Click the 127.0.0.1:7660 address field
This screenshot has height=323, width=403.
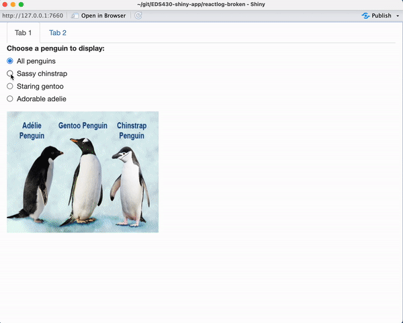[32, 15]
